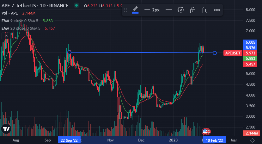Click the 5.457 red EMA price label

click(250, 64)
